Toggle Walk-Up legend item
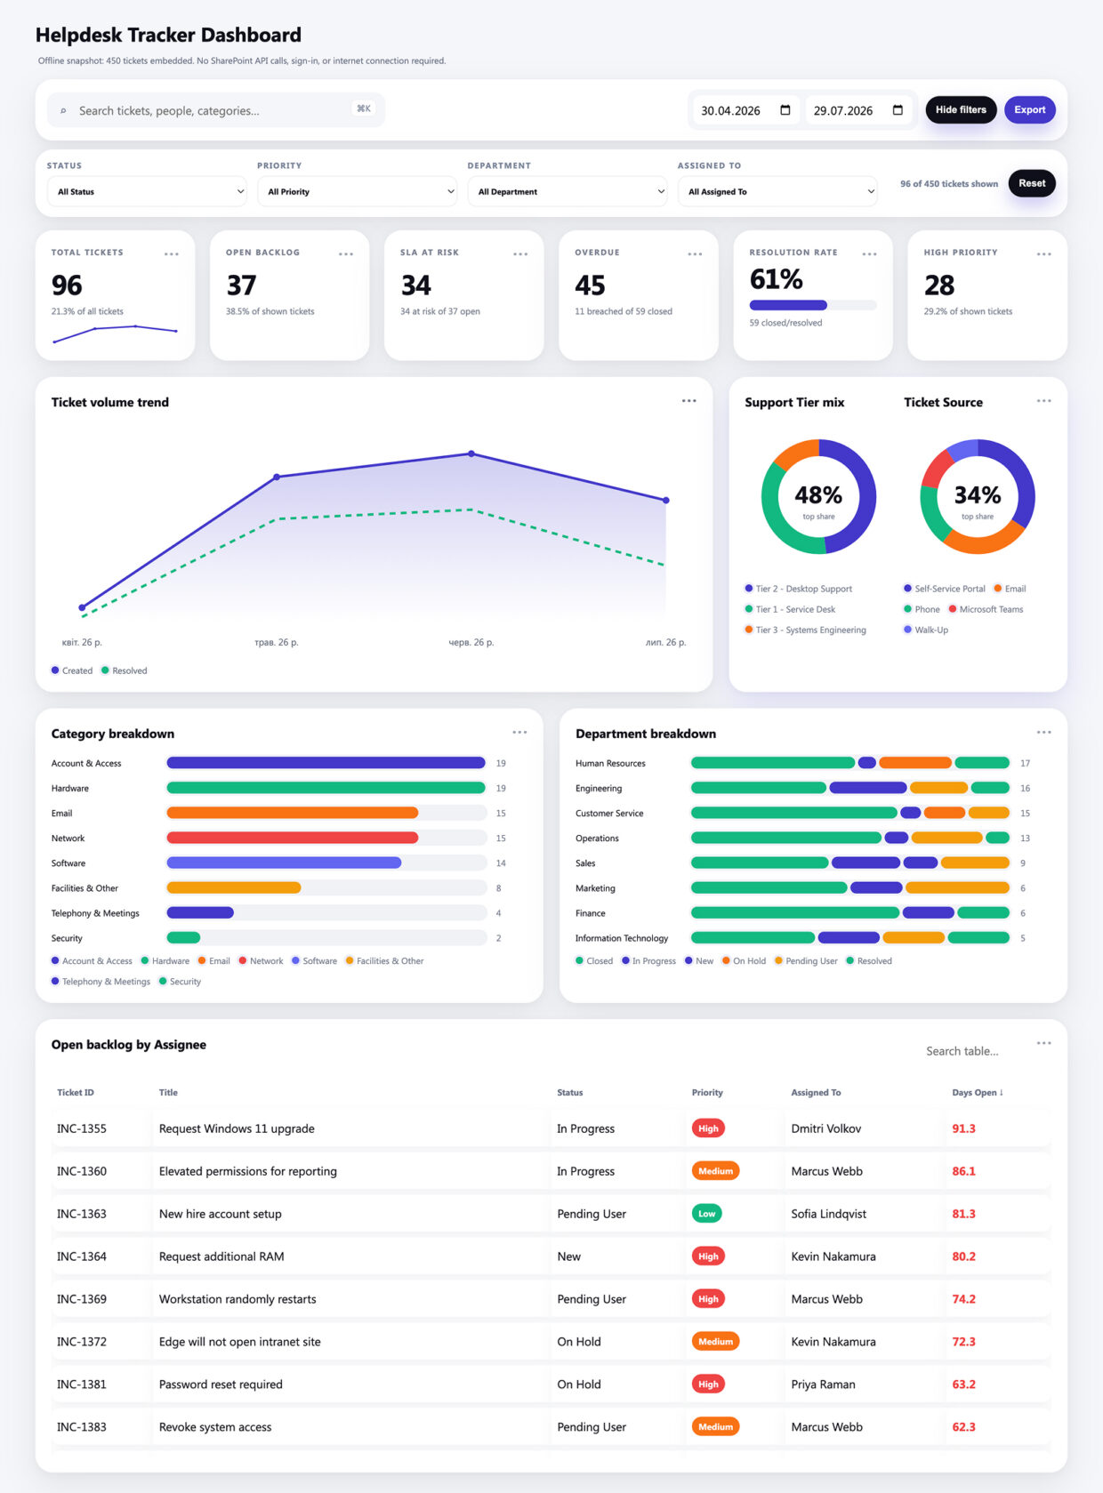Viewport: 1103px width, 1493px height. point(926,630)
